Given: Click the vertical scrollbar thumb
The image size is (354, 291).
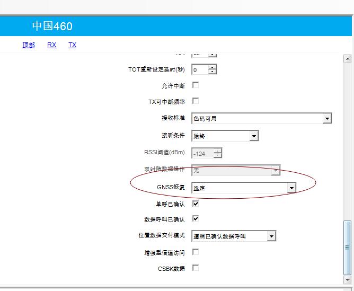Looking at the screenshot, I should click(x=348, y=246).
